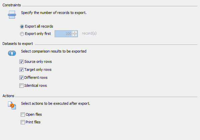Click the Print files label text

tap(33, 122)
